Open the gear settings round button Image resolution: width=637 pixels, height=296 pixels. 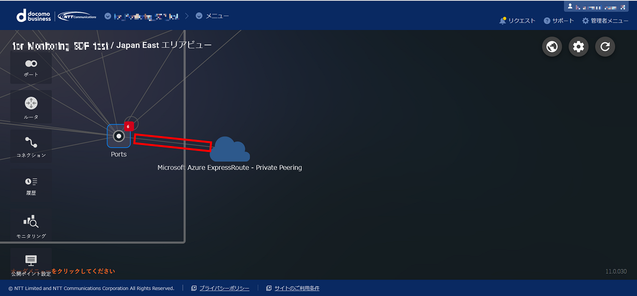(x=578, y=47)
